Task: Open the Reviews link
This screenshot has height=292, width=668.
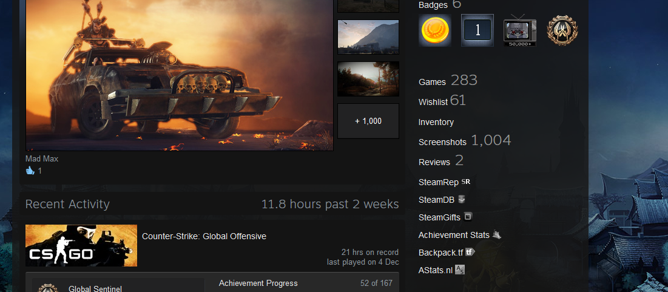Action: click(441, 161)
